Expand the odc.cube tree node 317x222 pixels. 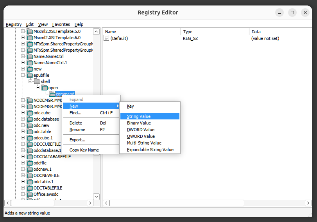pyautogui.click(x=23, y=113)
